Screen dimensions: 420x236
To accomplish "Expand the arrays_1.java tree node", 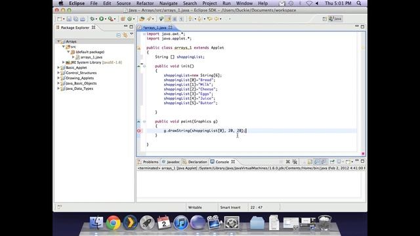I will coord(73,57).
